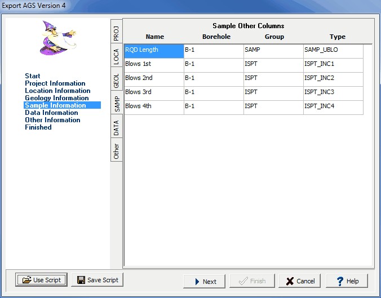Go to Project Information step
Screen dimensions: 381x298
(55, 83)
